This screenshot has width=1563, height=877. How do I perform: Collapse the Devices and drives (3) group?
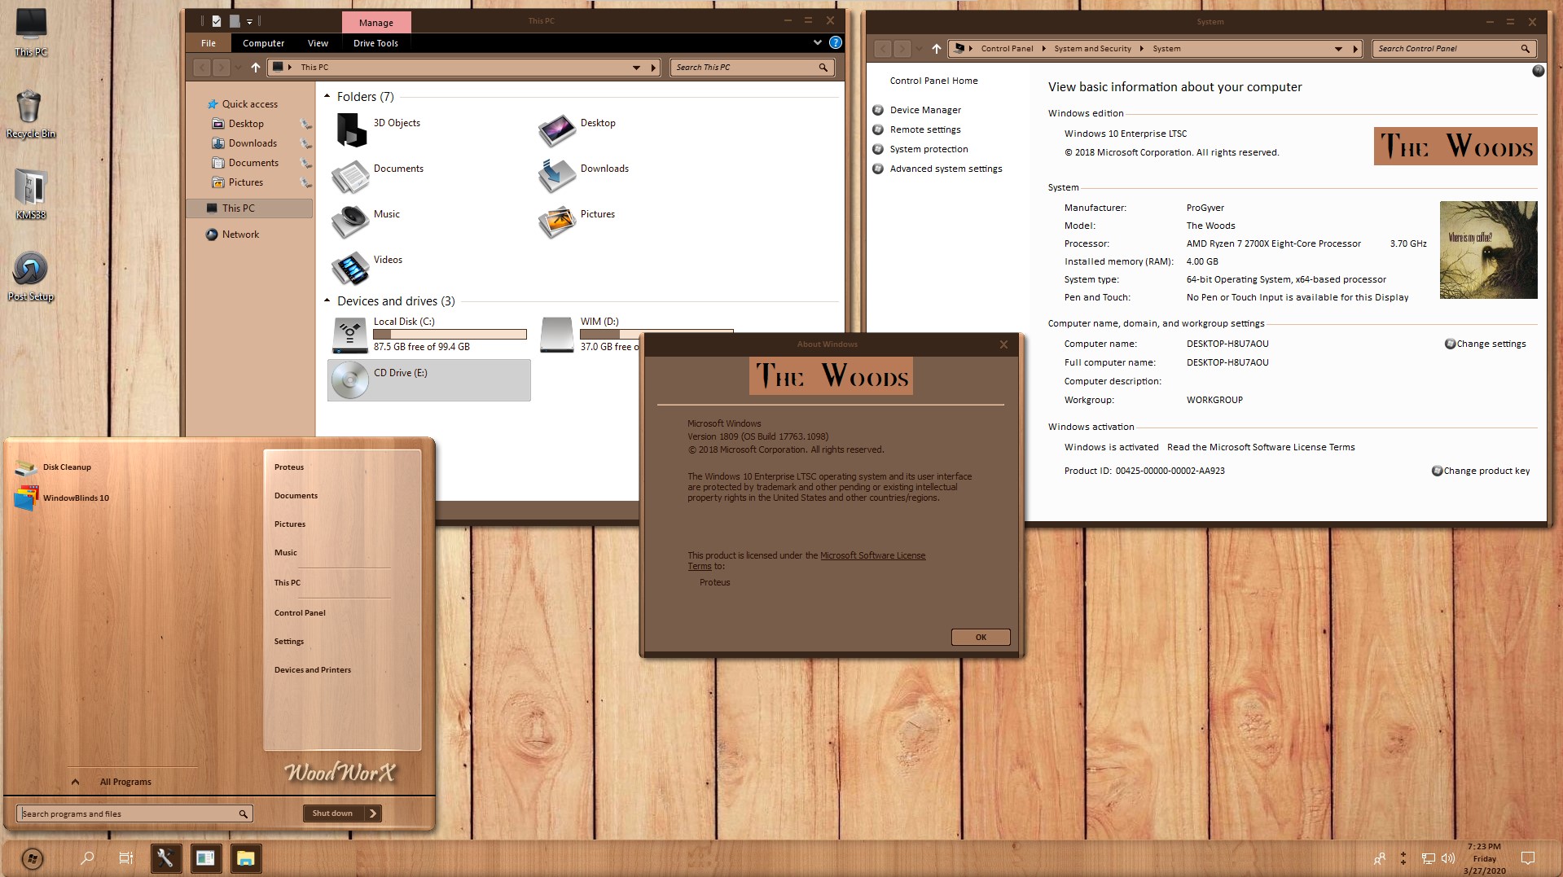click(327, 300)
